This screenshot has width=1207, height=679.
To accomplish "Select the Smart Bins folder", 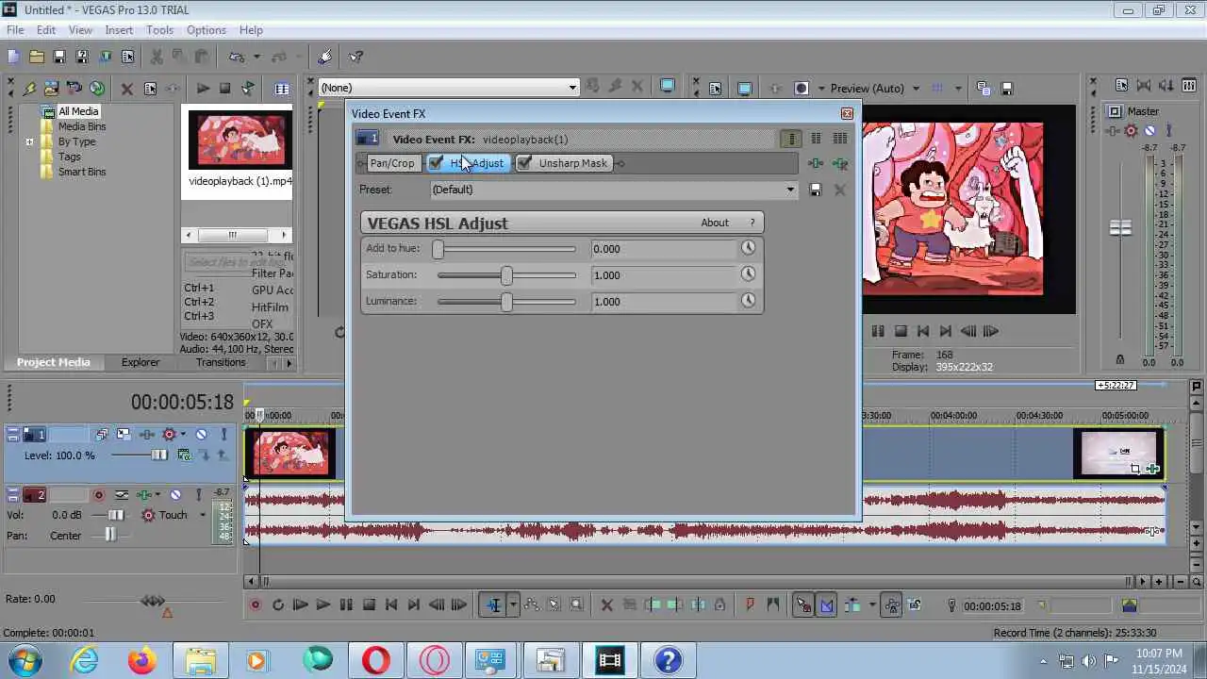I will 82,172.
